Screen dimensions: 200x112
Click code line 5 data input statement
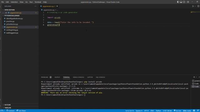click(x=70, y=22)
